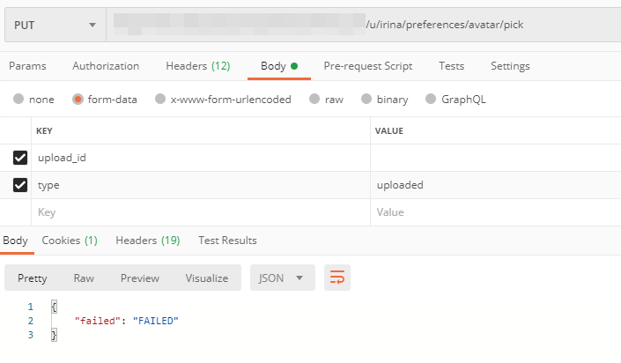The height and width of the screenshot is (363, 621).
Task: Uncheck the type row checkbox
Action: pyautogui.click(x=20, y=185)
